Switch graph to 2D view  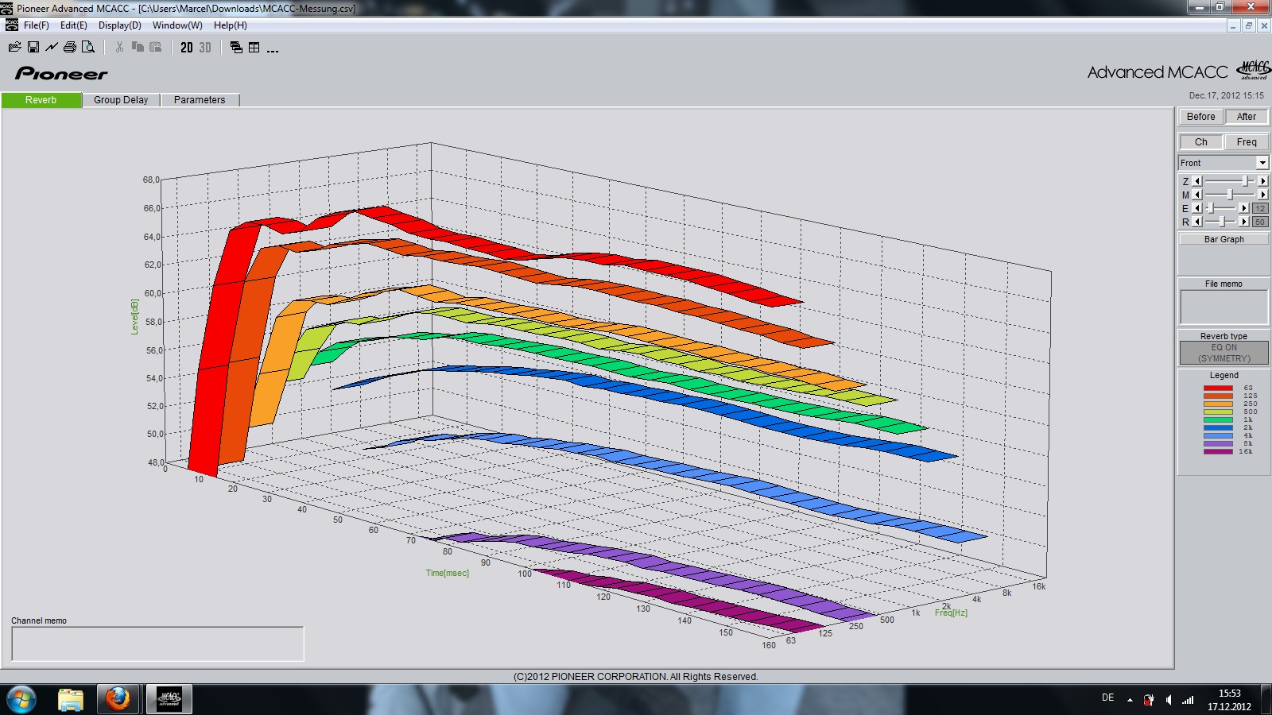[187, 48]
